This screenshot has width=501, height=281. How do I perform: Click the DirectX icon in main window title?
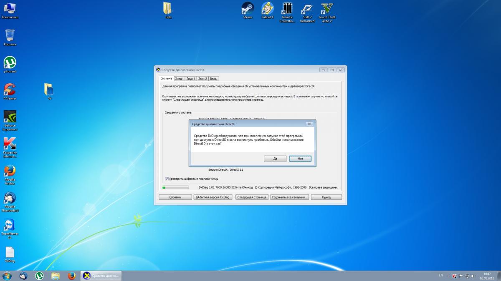tap(158, 70)
